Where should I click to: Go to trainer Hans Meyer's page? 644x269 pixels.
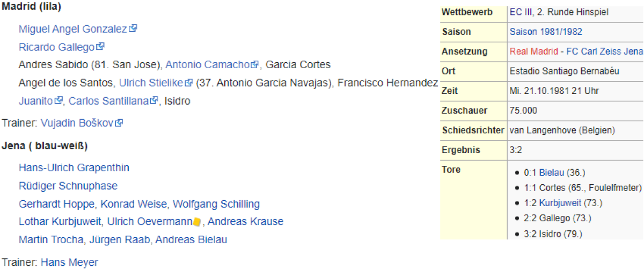point(69,263)
